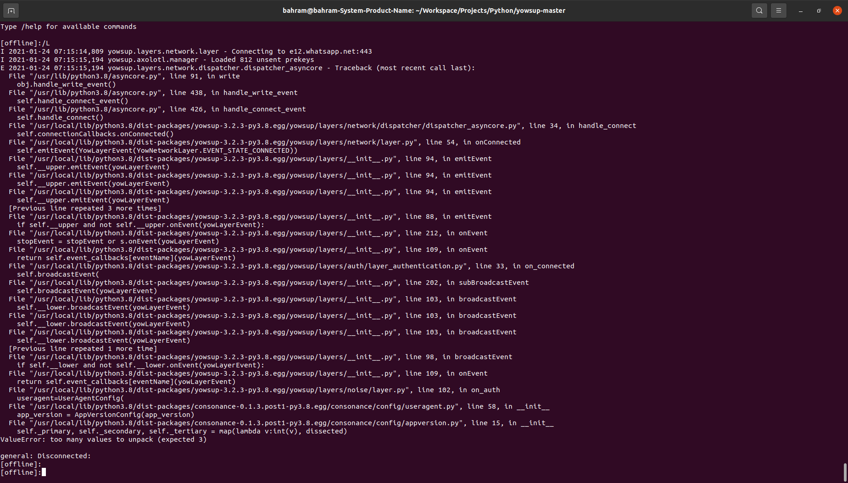This screenshot has width=848, height=483.
Task: Click 'self.broadcastEvent(yowLayerEvent)' line
Action: pyautogui.click(x=87, y=291)
